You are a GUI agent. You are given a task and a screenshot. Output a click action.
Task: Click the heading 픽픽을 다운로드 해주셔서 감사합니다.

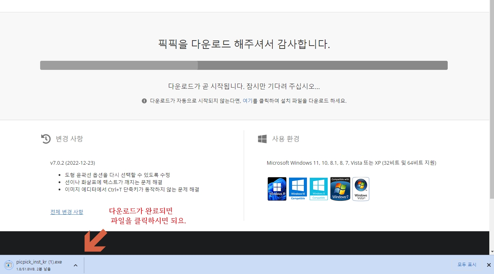[x=244, y=44]
